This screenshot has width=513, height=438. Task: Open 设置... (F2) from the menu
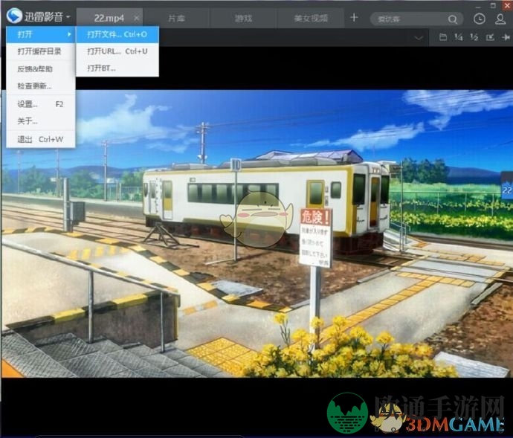point(41,104)
